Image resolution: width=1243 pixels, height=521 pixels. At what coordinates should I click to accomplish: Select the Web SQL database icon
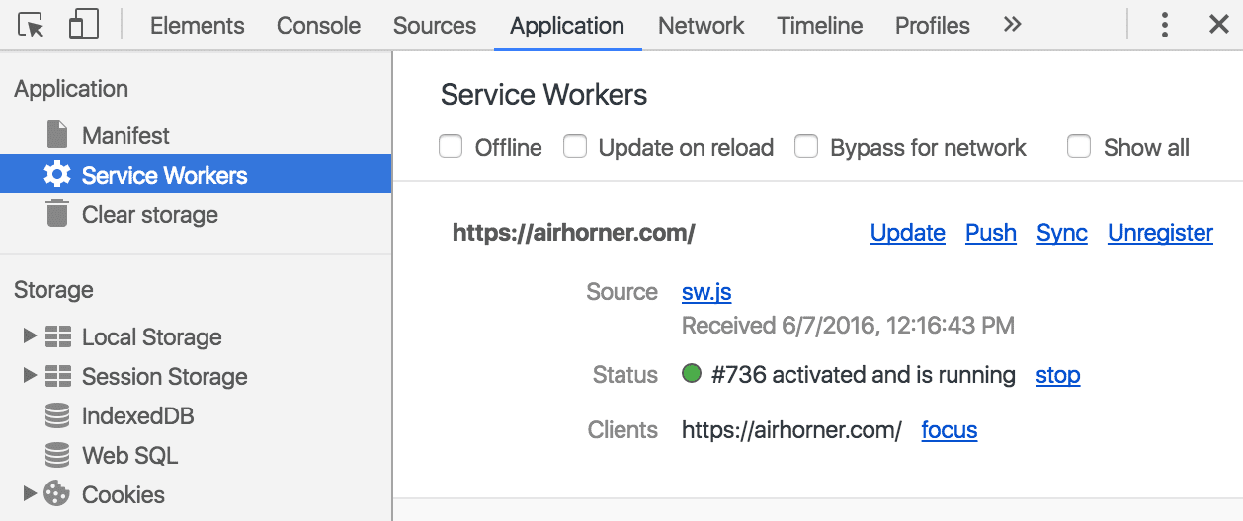(x=57, y=456)
